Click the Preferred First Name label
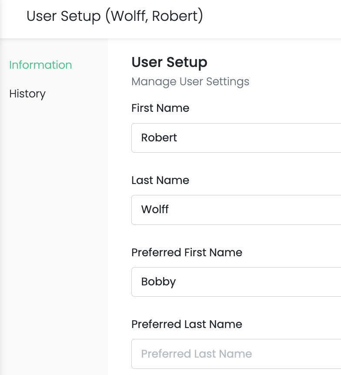Viewport: 341px width, 375px height. coord(187,252)
